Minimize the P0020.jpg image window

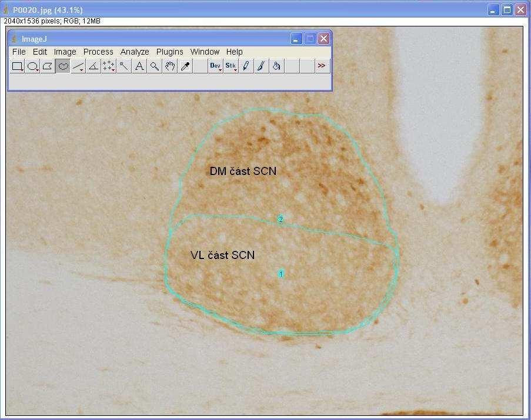(493, 10)
